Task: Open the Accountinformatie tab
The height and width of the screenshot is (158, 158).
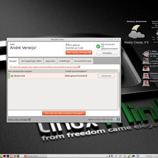Action: pyautogui.click(x=83, y=61)
